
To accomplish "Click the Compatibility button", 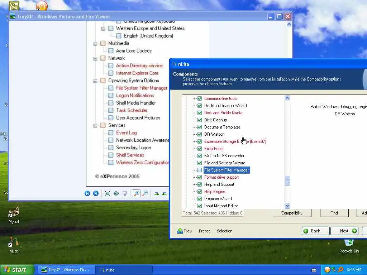I will (x=292, y=213).
